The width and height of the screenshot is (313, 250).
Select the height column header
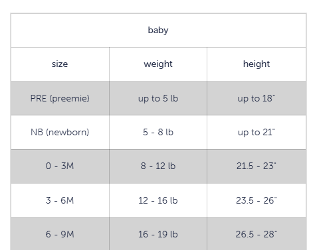tap(257, 64)
